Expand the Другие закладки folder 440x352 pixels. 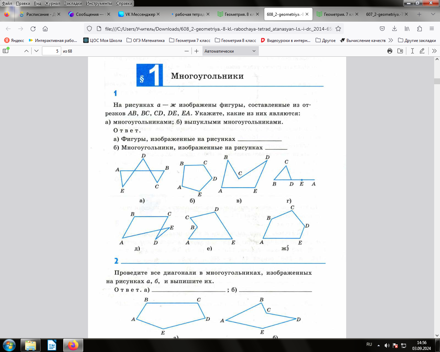tap(417, 41)
